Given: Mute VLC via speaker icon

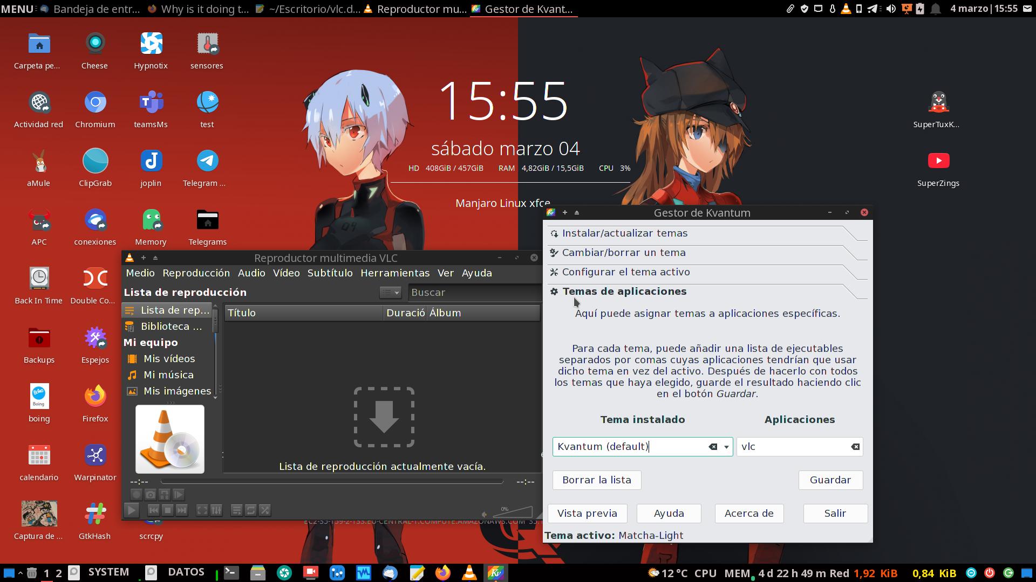Looking at the screenshot, I should click(x=484, y=514).
